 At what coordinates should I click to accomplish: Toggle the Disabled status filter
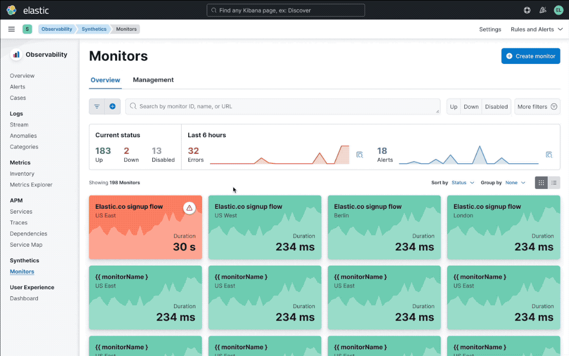coord(496,107)
